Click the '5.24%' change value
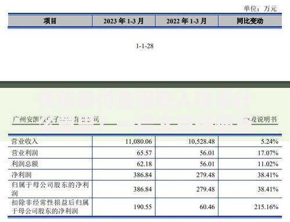Screen dimensions: 290x222 270,141
